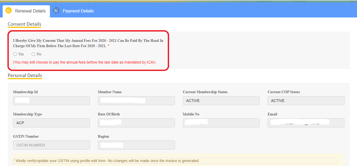Select the Email field
The height and width of the screenshot is (166, 357).
pyautogui.click(x=306, y=123)
